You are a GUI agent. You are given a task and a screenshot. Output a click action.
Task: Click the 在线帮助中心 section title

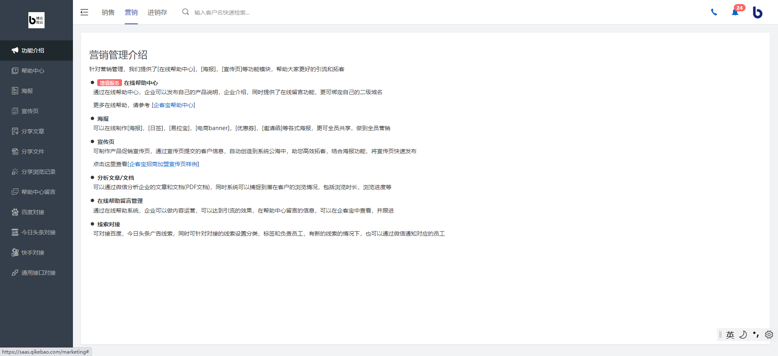(141, 83)
